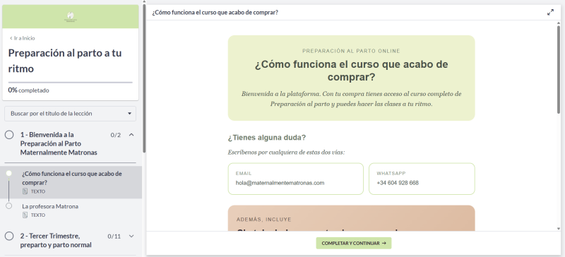Click the 'PREPARACIÓN AL PARTO ONLINE' label

tap(351, 51)
